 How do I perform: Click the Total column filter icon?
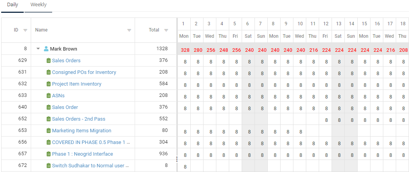[166, 30]
